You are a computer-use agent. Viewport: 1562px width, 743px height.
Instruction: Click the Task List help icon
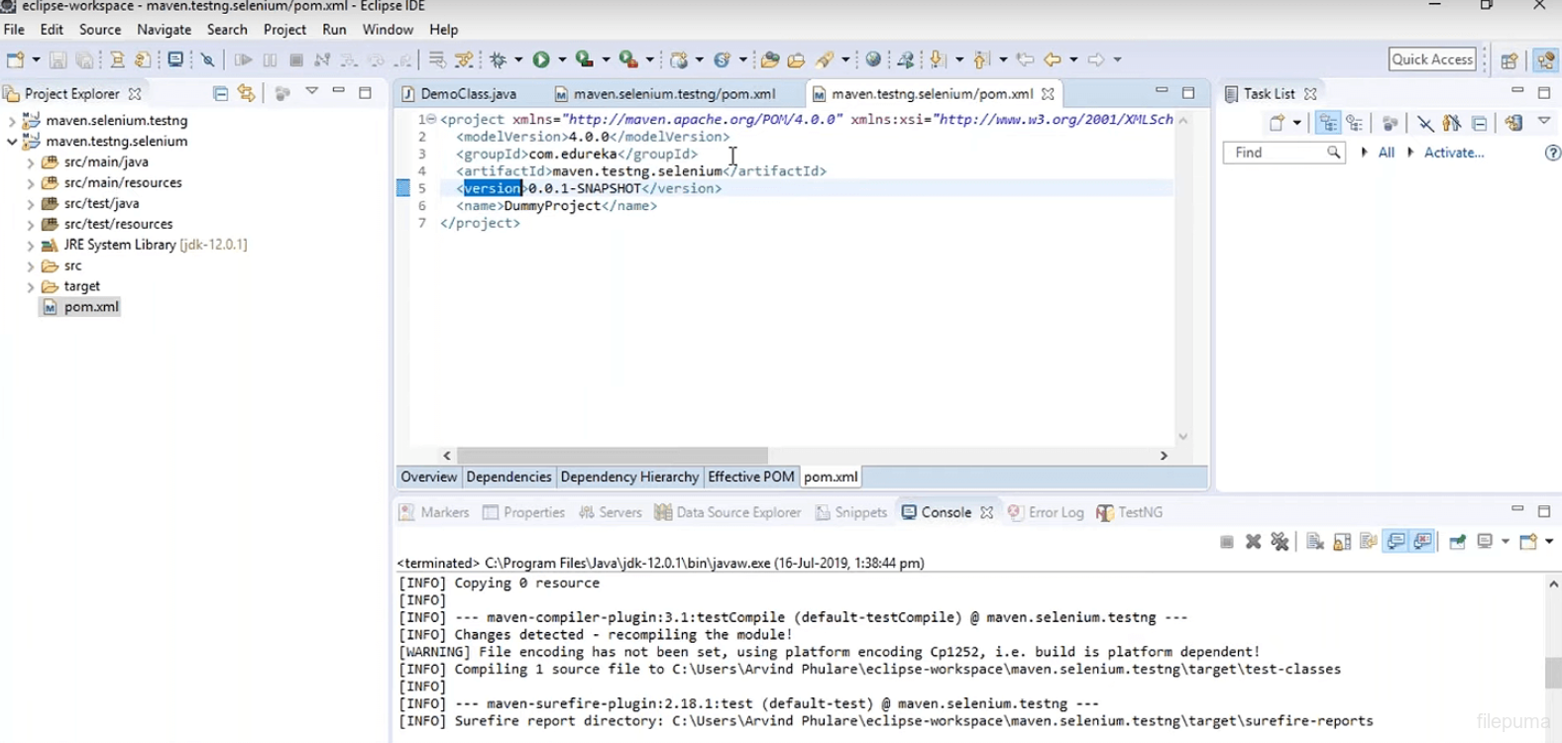click(x=1552, y=153)
